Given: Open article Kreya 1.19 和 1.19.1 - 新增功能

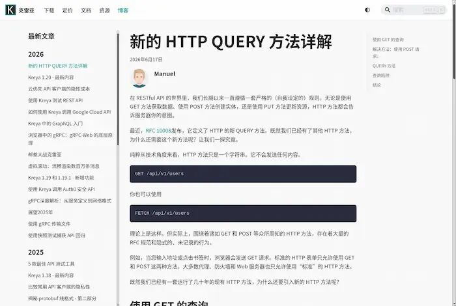Looking at the screenshot, I should click(61, 178).
